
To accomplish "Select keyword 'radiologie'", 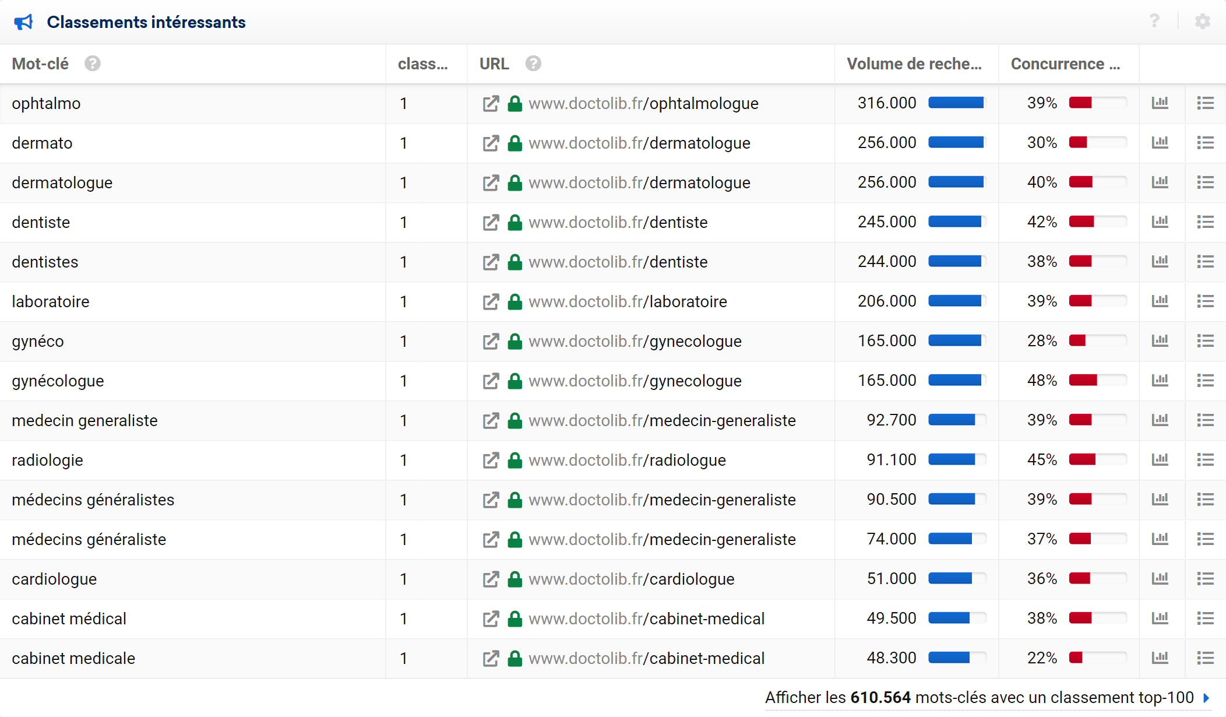I will pyautogui.click(x=47, y=461).
